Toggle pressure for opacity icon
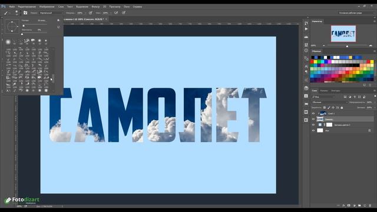Screen dimensions: 377x212 tap(90, 13)
